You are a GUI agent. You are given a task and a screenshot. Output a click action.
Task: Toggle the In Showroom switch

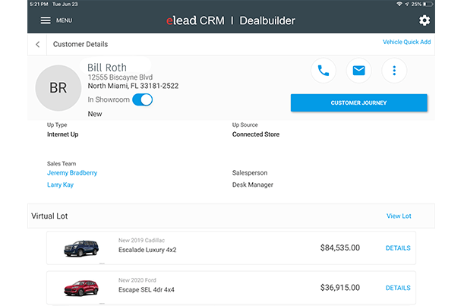coord(142,99)
